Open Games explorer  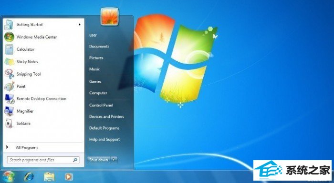point(95,82)
